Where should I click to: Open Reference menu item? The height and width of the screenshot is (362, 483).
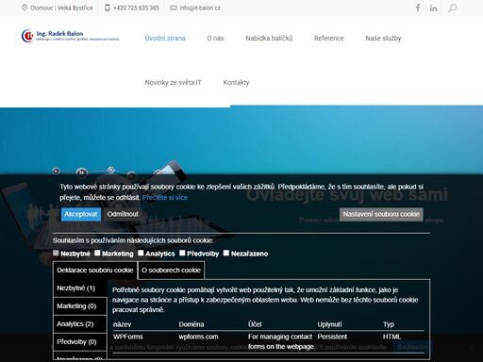[328, 39]
